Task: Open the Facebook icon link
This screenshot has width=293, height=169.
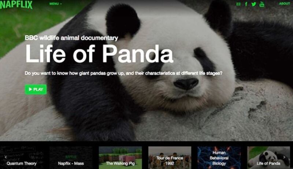Action: [246, 4]
